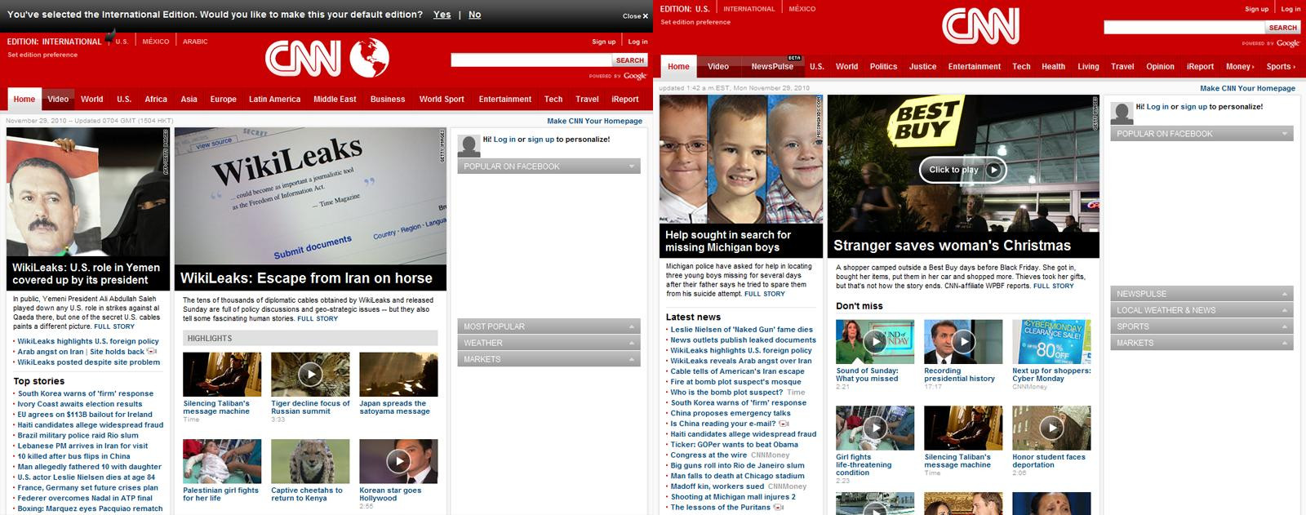Screen dimensions: 1306x515
Task: Expand NewsPulse sidebar panel
Action: (x=1202, y=294)
